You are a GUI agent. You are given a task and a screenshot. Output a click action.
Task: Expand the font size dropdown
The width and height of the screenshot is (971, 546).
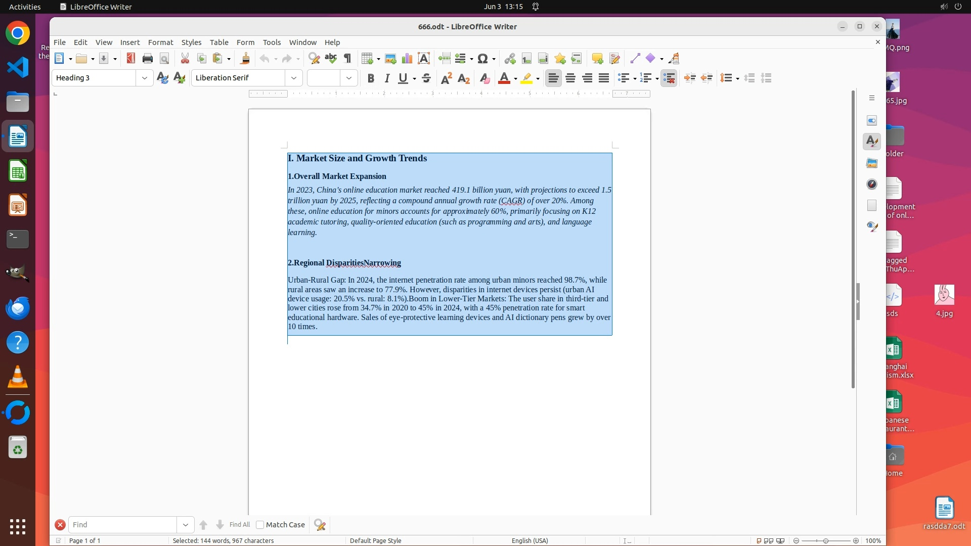point(349,78)
